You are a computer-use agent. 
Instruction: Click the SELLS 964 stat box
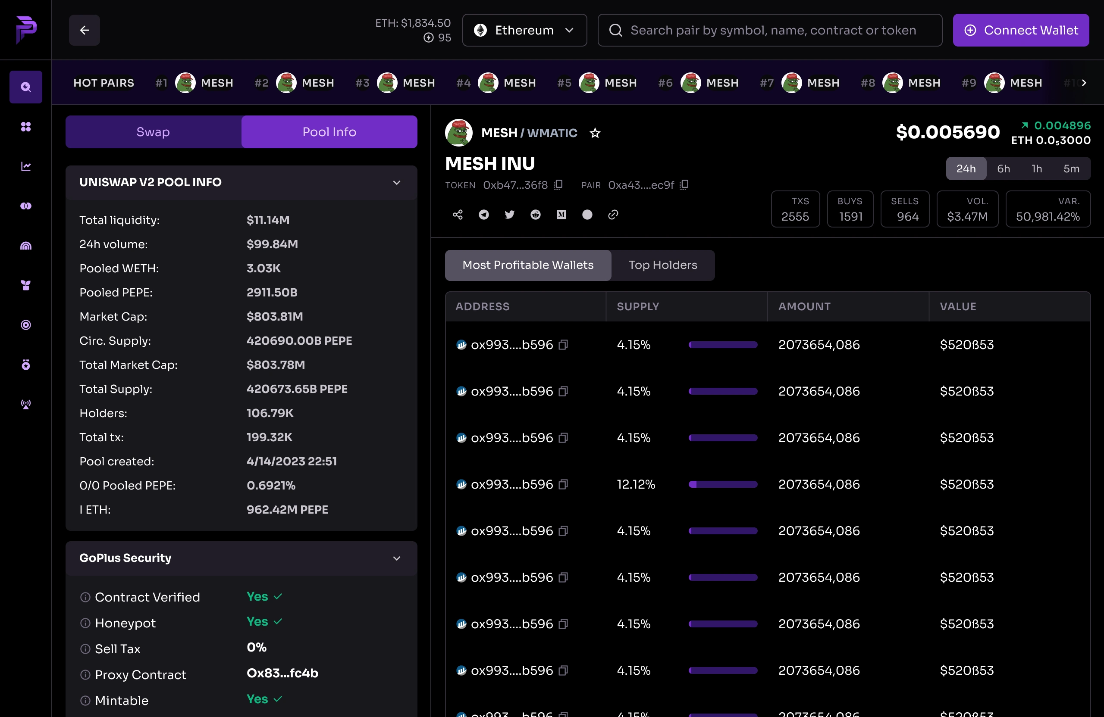[904, 209]
